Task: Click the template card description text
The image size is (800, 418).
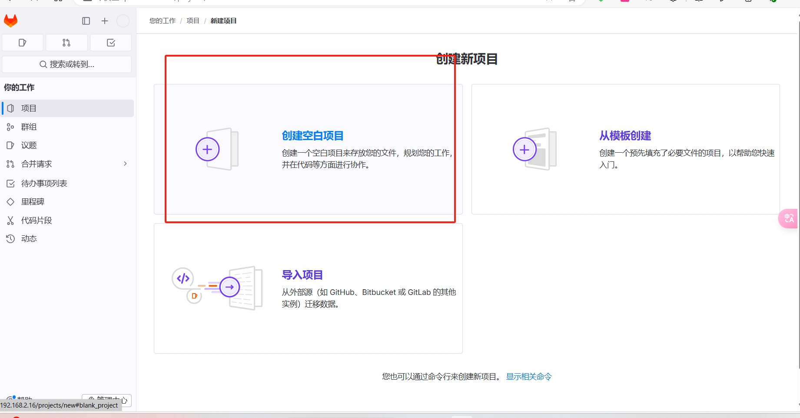Action: pos(687,159)
